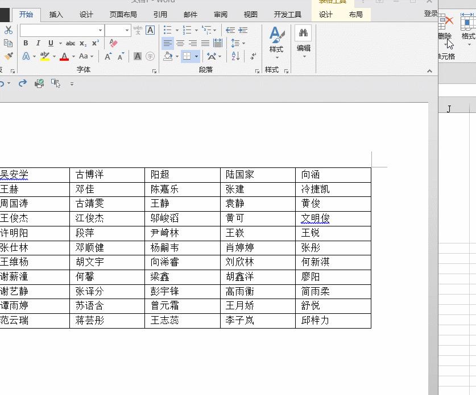Click the Redo arrow in quick access toolbar
This screenshot has height=395, width=476.
click(22, 83)
